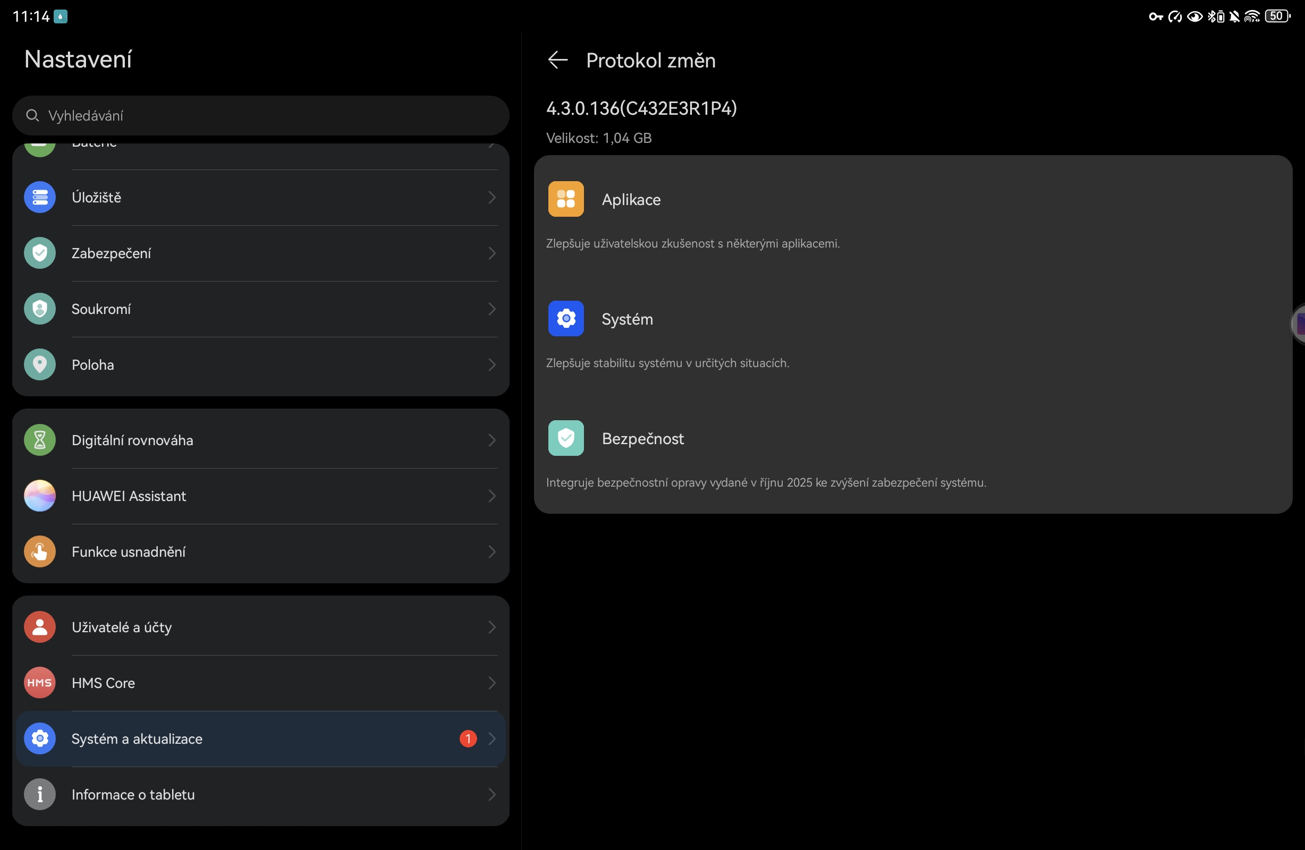Click the battery indicator in status bar
This screenshot has width=1305, height=850.
pyautogui.click(x=1277, y=16)
